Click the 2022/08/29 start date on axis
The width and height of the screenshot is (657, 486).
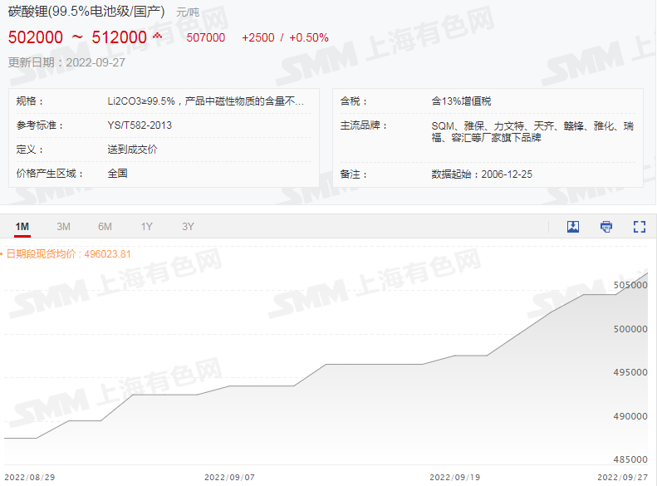[x=30, y=478]
